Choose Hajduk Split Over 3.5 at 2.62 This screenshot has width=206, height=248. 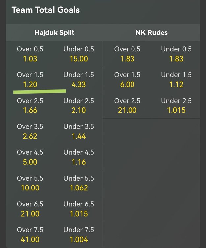[30, 132]
